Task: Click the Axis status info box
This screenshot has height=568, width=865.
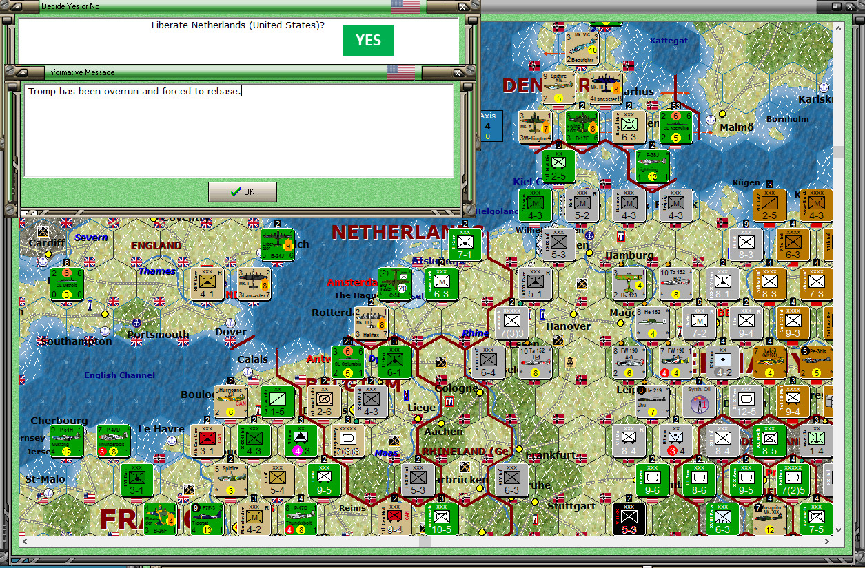Action: coord(492,126)
